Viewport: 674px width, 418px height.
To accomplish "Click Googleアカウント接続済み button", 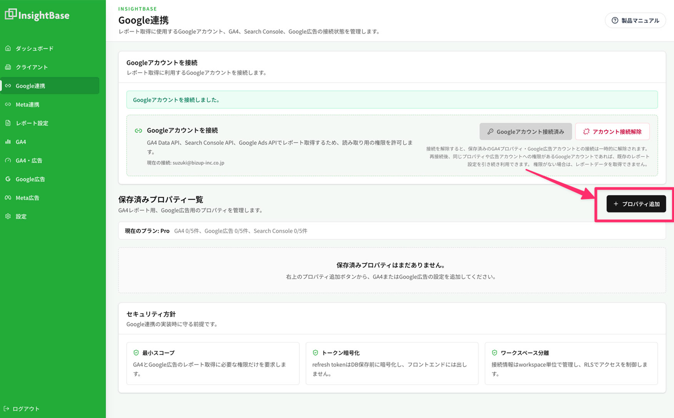I will (526, 132).
